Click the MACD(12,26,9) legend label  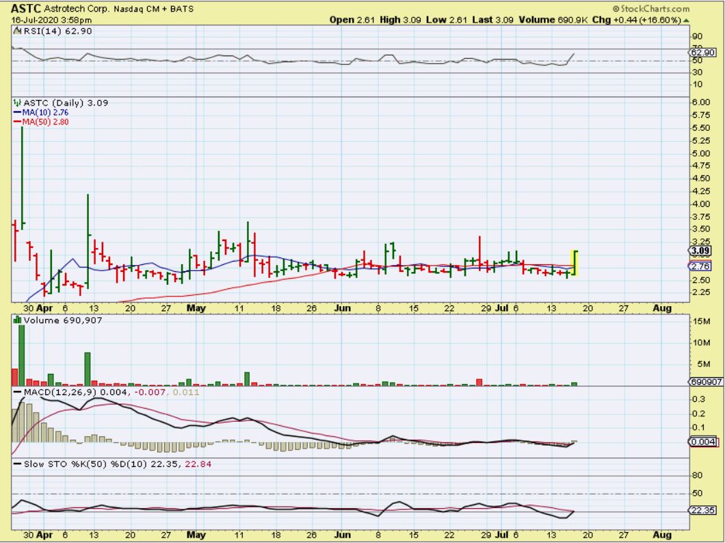point(61,392)
